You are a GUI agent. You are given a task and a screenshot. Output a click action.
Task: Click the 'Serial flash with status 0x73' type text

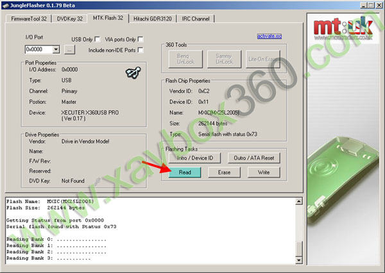[x=228, y=134]
